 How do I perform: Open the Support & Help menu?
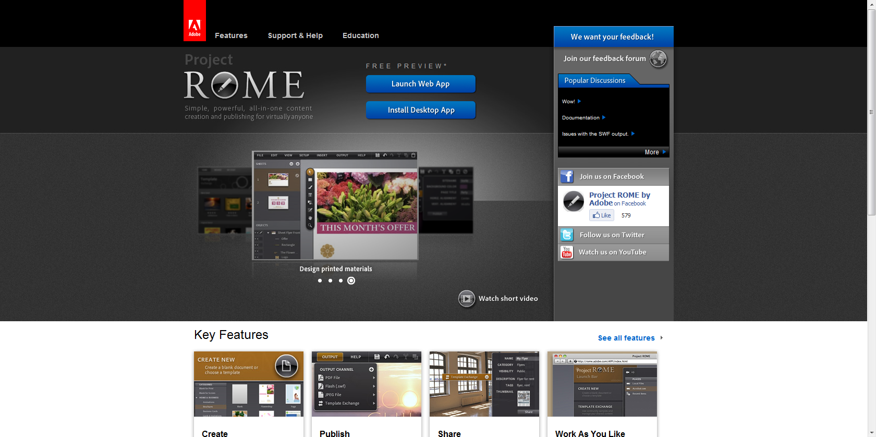(x=295, y=35)
